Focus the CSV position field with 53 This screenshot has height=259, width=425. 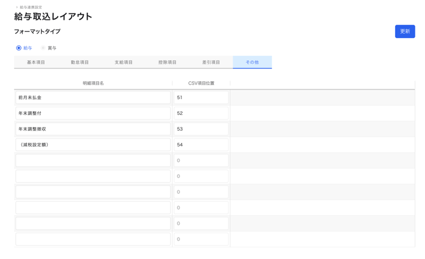coord(200,129)
